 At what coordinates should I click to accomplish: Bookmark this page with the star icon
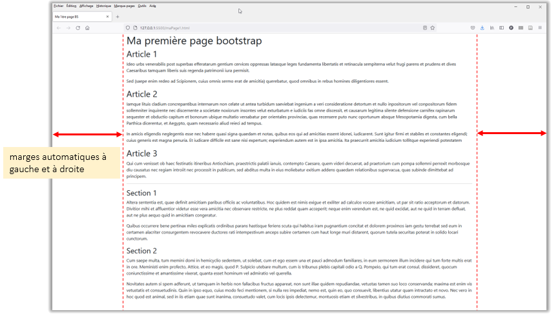[x=433, y=28]
